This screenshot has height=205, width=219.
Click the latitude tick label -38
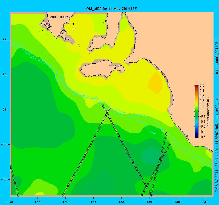pos(4,144)
